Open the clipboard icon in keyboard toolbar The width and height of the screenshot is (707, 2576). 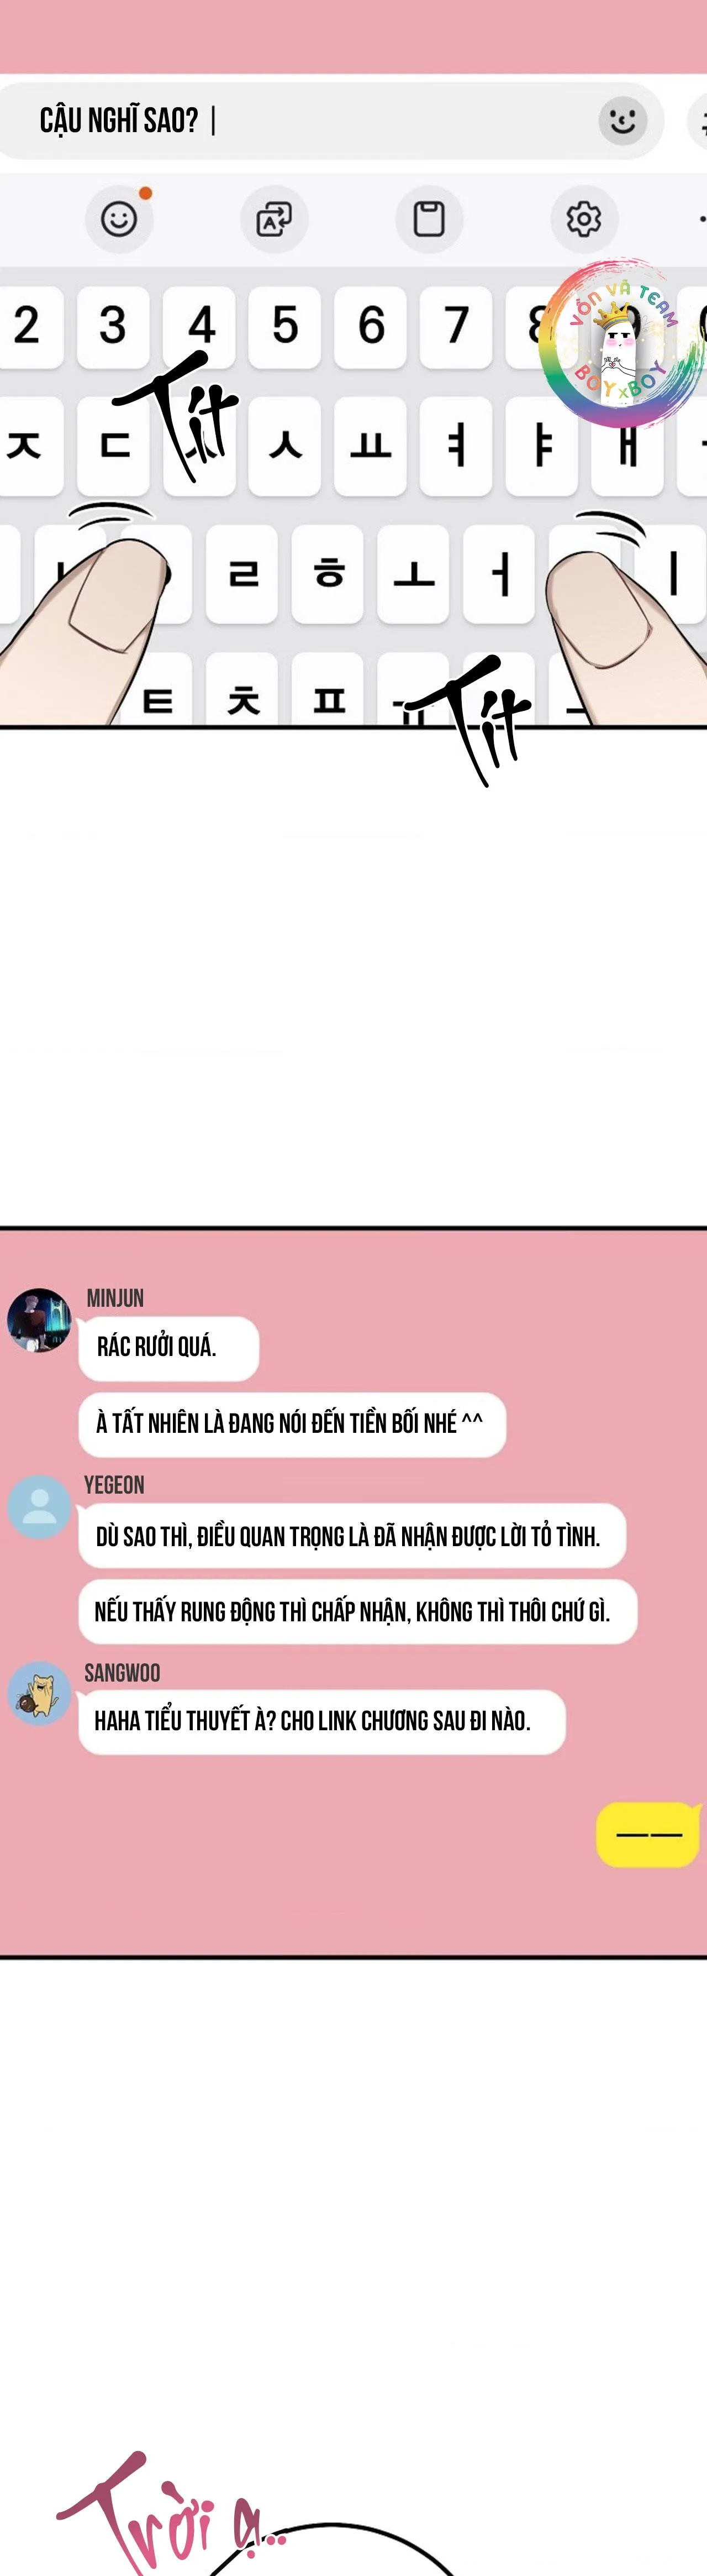tap(429, 219)
